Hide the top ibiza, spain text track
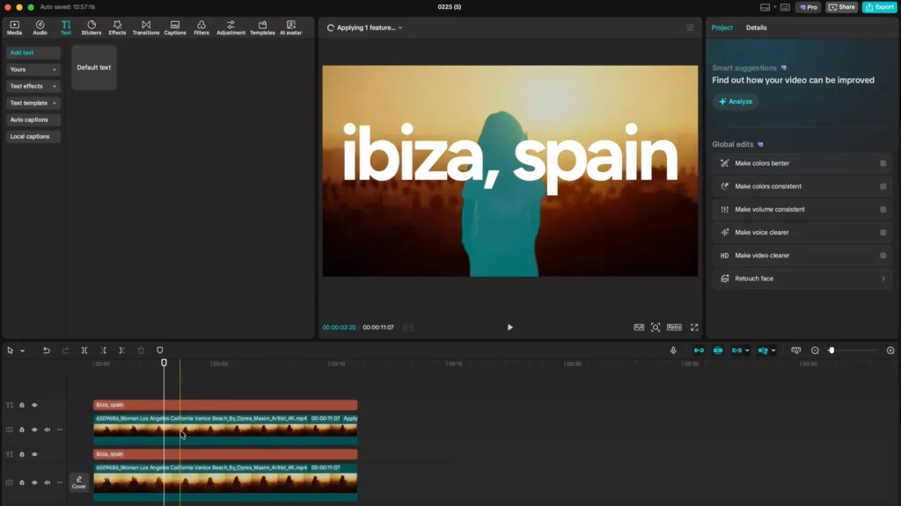This screenshot has height=506, width=901. pyautogui.click(x=34, y=405)
